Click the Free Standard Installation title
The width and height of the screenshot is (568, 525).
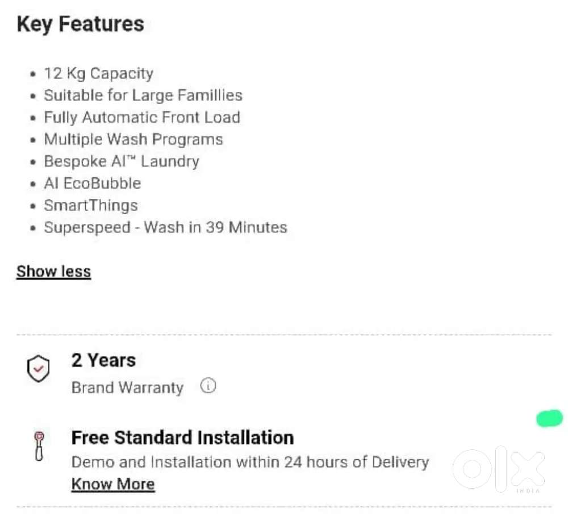182,438
